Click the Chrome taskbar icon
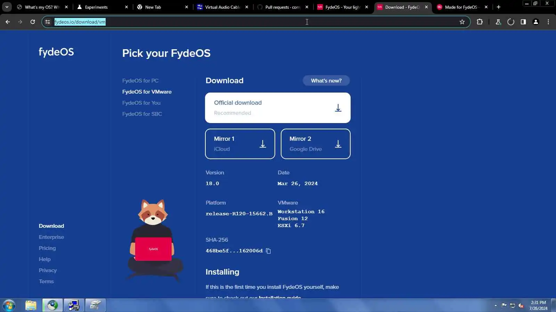556x312 pixels. click(52, 305)
